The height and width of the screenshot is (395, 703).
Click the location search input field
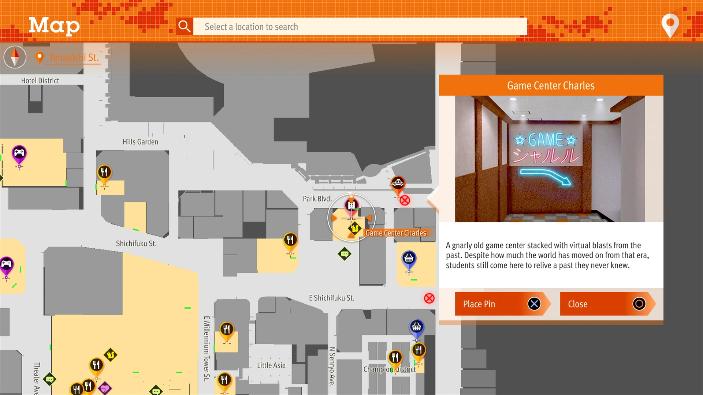pyautogui.click(x=360, y=26)
